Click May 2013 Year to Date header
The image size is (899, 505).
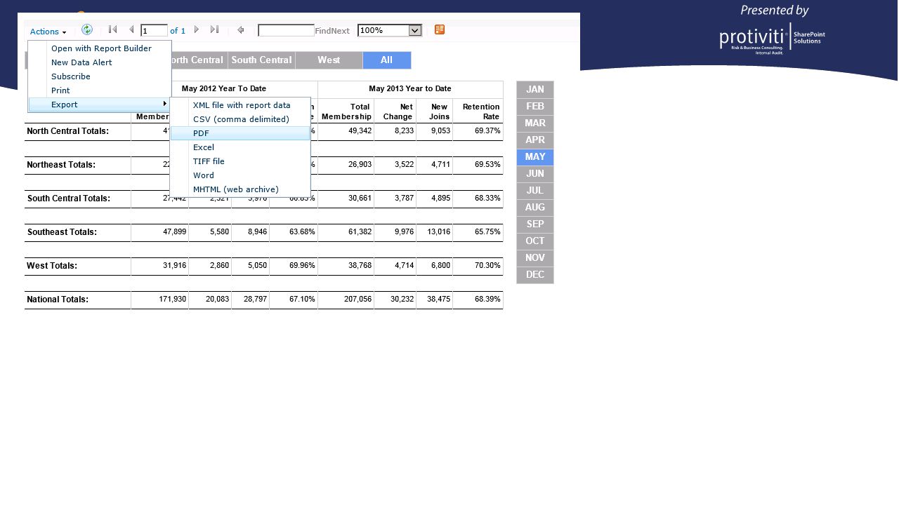pyautogui.click(x=410, y=89)
